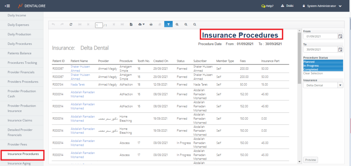The image size is (351, 166).
Task: Toggle the filter parameters funnel icon
Action: 168,24
